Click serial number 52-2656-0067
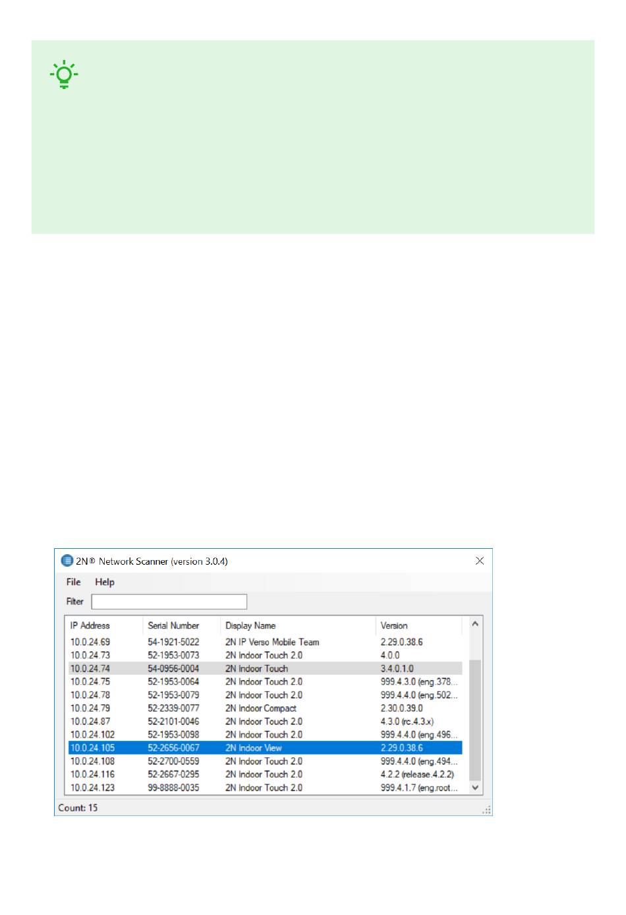 pos(173,747)
